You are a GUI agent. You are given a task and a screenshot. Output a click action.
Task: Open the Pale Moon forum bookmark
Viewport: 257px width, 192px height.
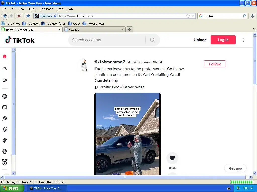54,24
